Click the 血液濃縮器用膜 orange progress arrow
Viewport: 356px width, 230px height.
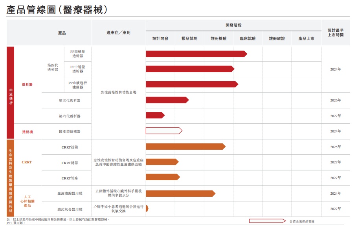click(180, 194)
